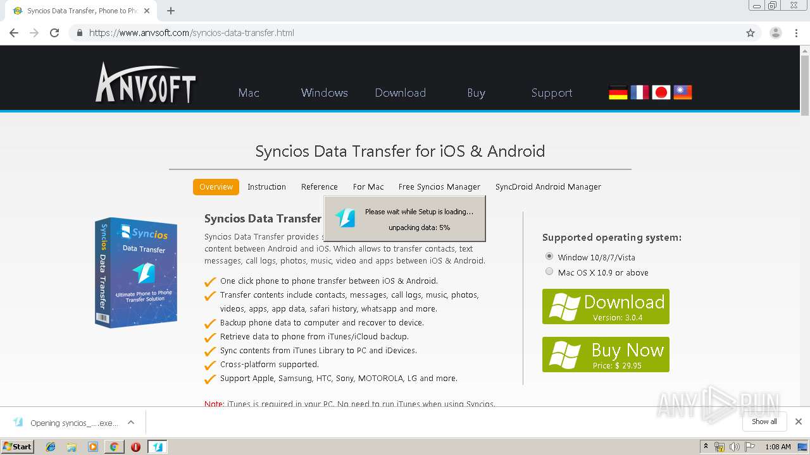
Task: Select Mac OS X 10.9 or above
Action: (549, 272)
